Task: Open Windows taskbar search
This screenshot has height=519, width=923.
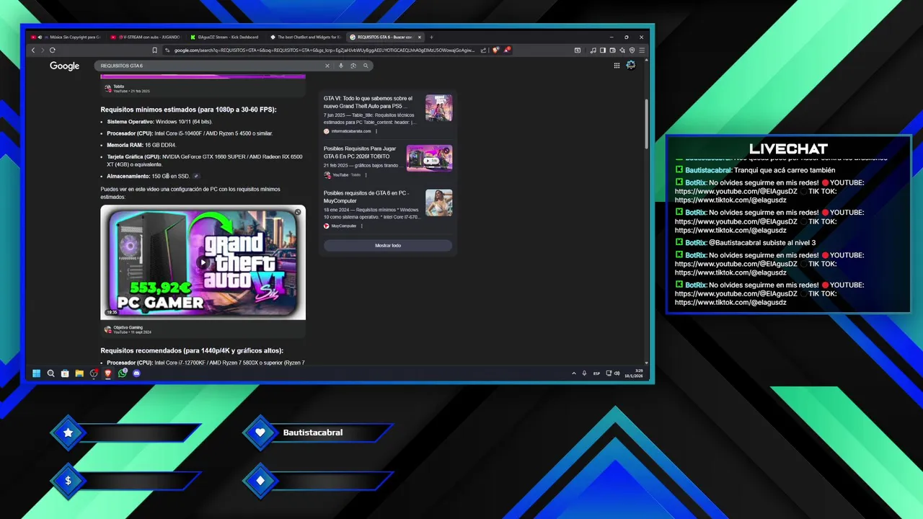Action: click(x=50, y=373)
